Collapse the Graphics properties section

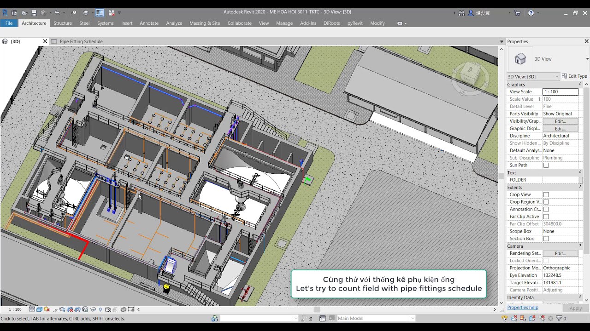click(580, 84)
